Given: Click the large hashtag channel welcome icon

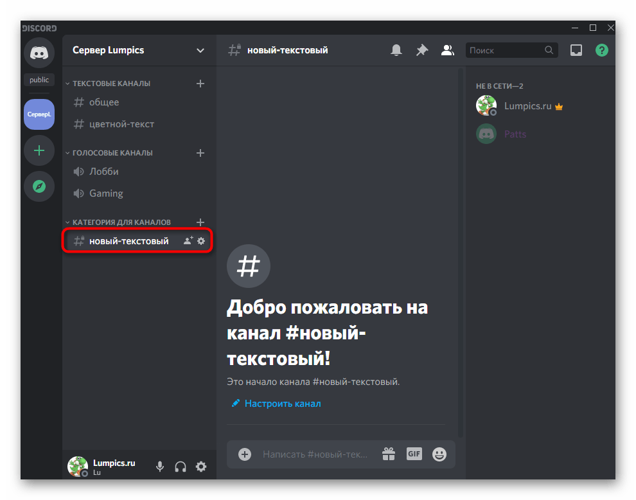Looking at the screenshot, I should [x=248, y=266].
